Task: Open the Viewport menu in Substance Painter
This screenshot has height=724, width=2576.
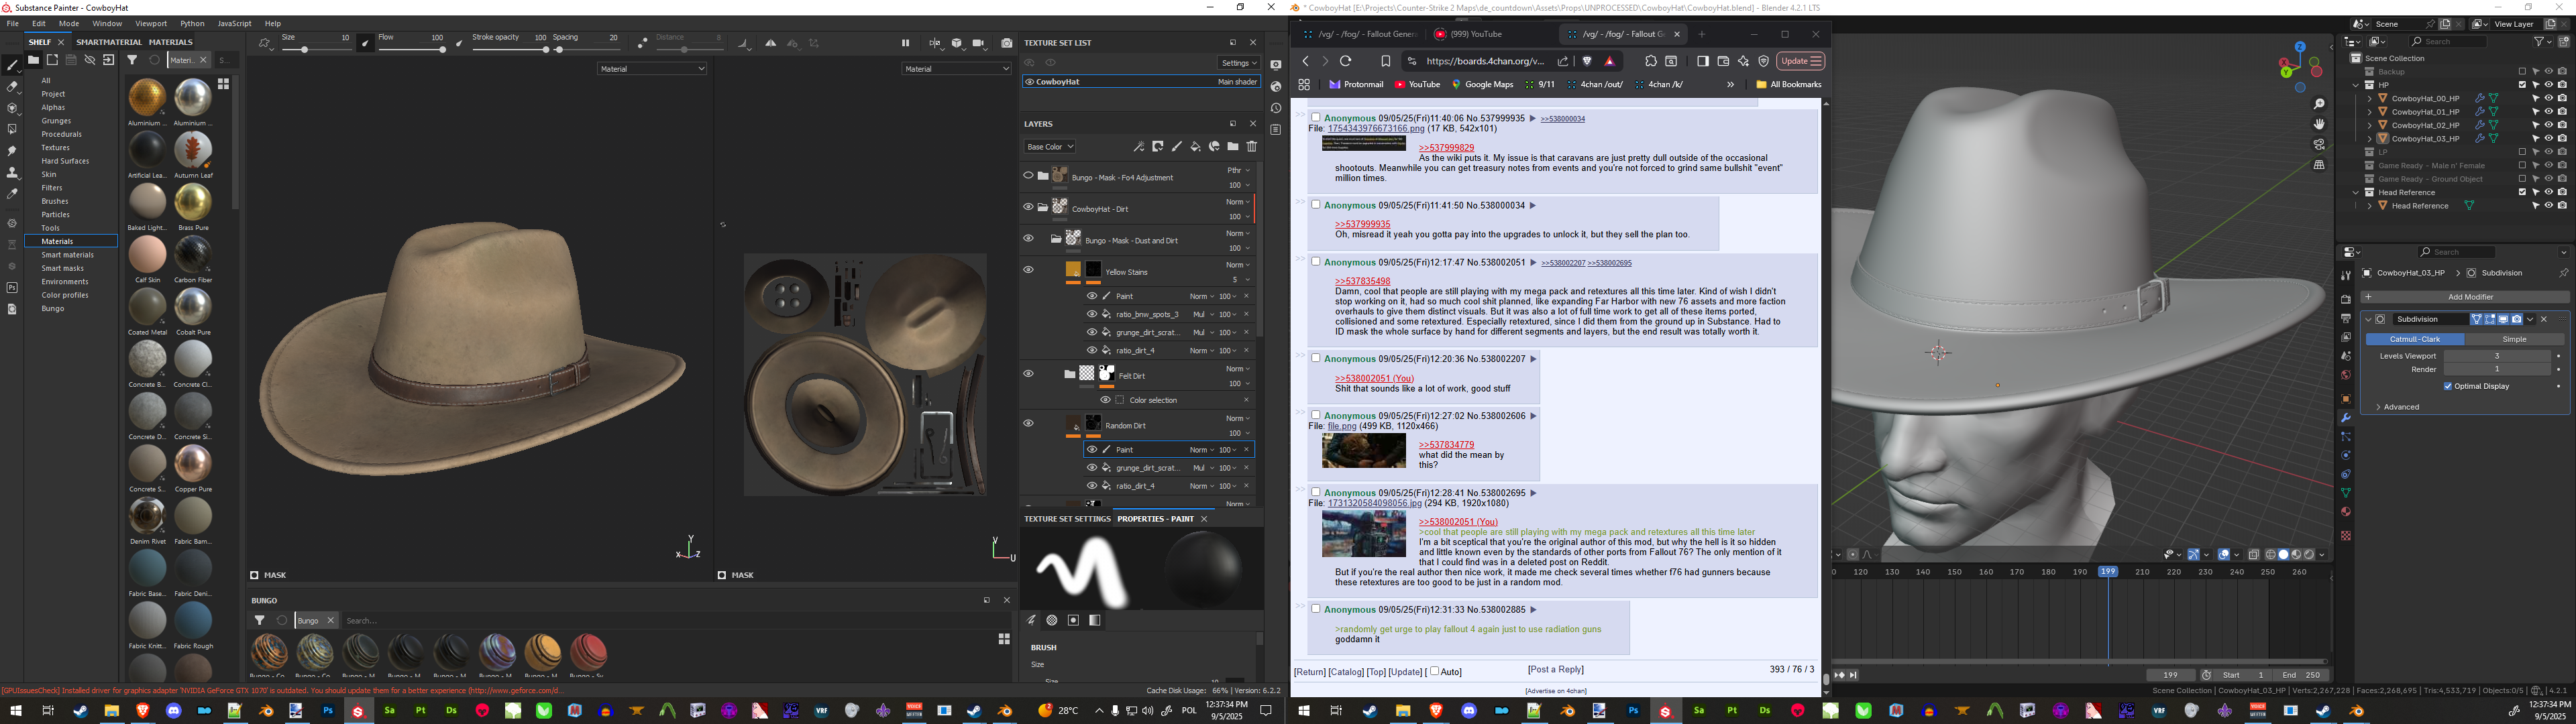Action: click(x=151, y=23)
